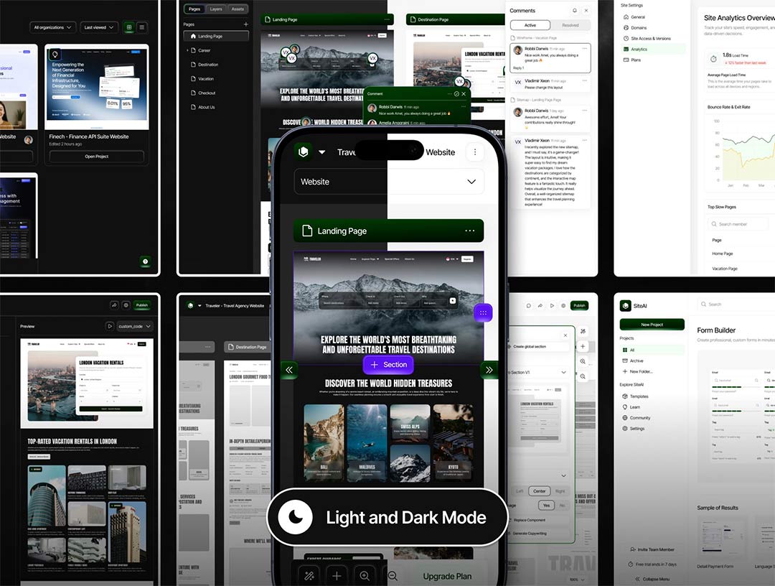
Task: Click the moon icon for dark mode
Action: click(x=295, y=517)
